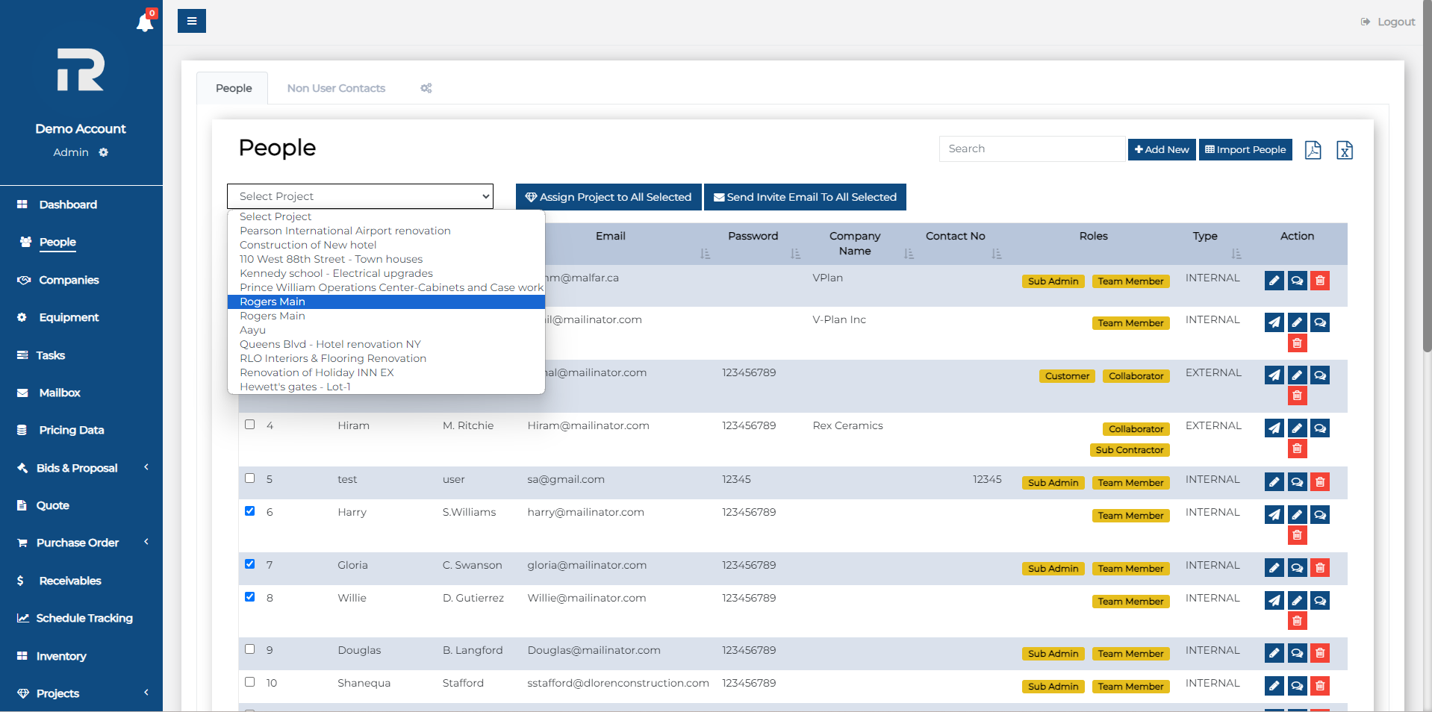Image resolution: width=1432 pixels, height=712 pixels.
Task: Check the checkbox for Douglas row
Action: (x=250, y=649)
